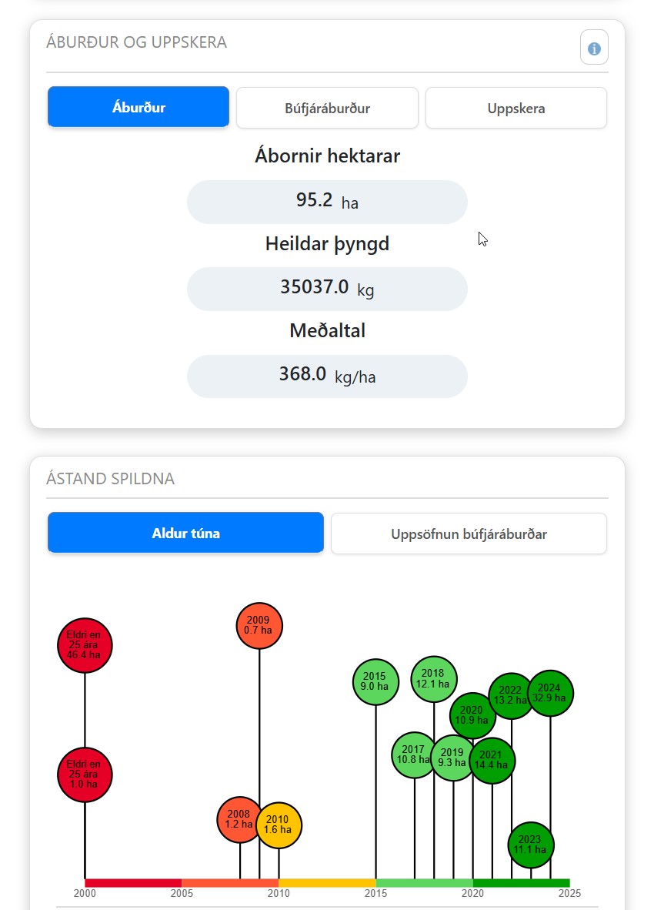The image size is (654, 910).
Task: Switch to Uppsöfnun búfjáráburðar tab
Action: click(x=469, y=534)
